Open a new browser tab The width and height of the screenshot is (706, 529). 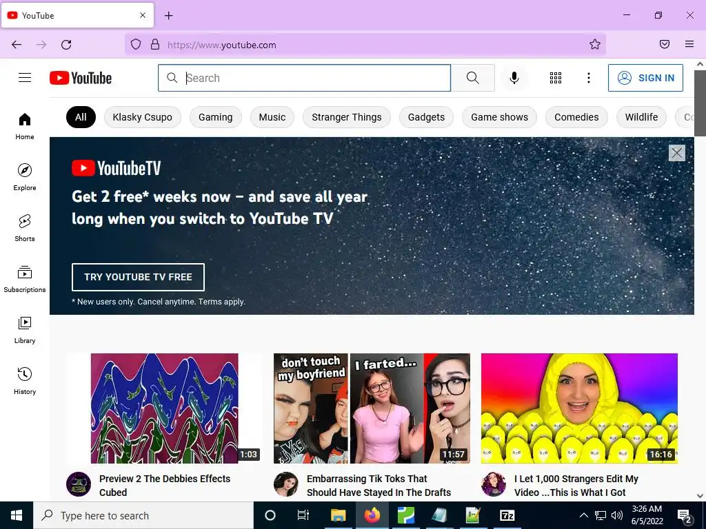[x=169, y=16]
